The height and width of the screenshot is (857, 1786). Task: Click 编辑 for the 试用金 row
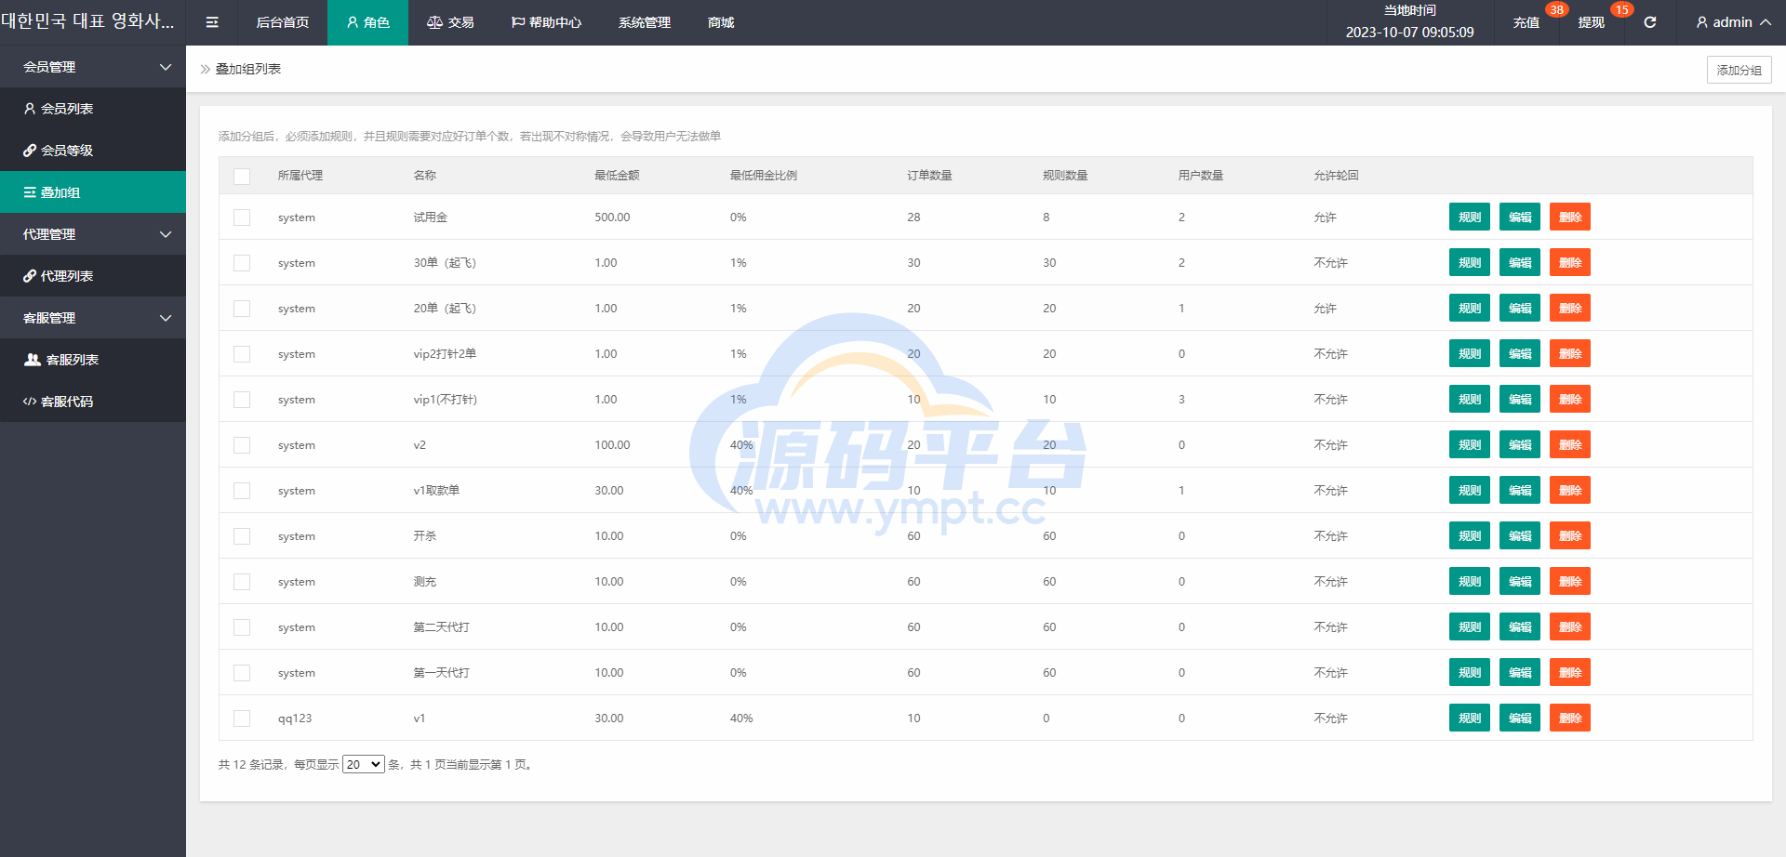pos(1520,217)
